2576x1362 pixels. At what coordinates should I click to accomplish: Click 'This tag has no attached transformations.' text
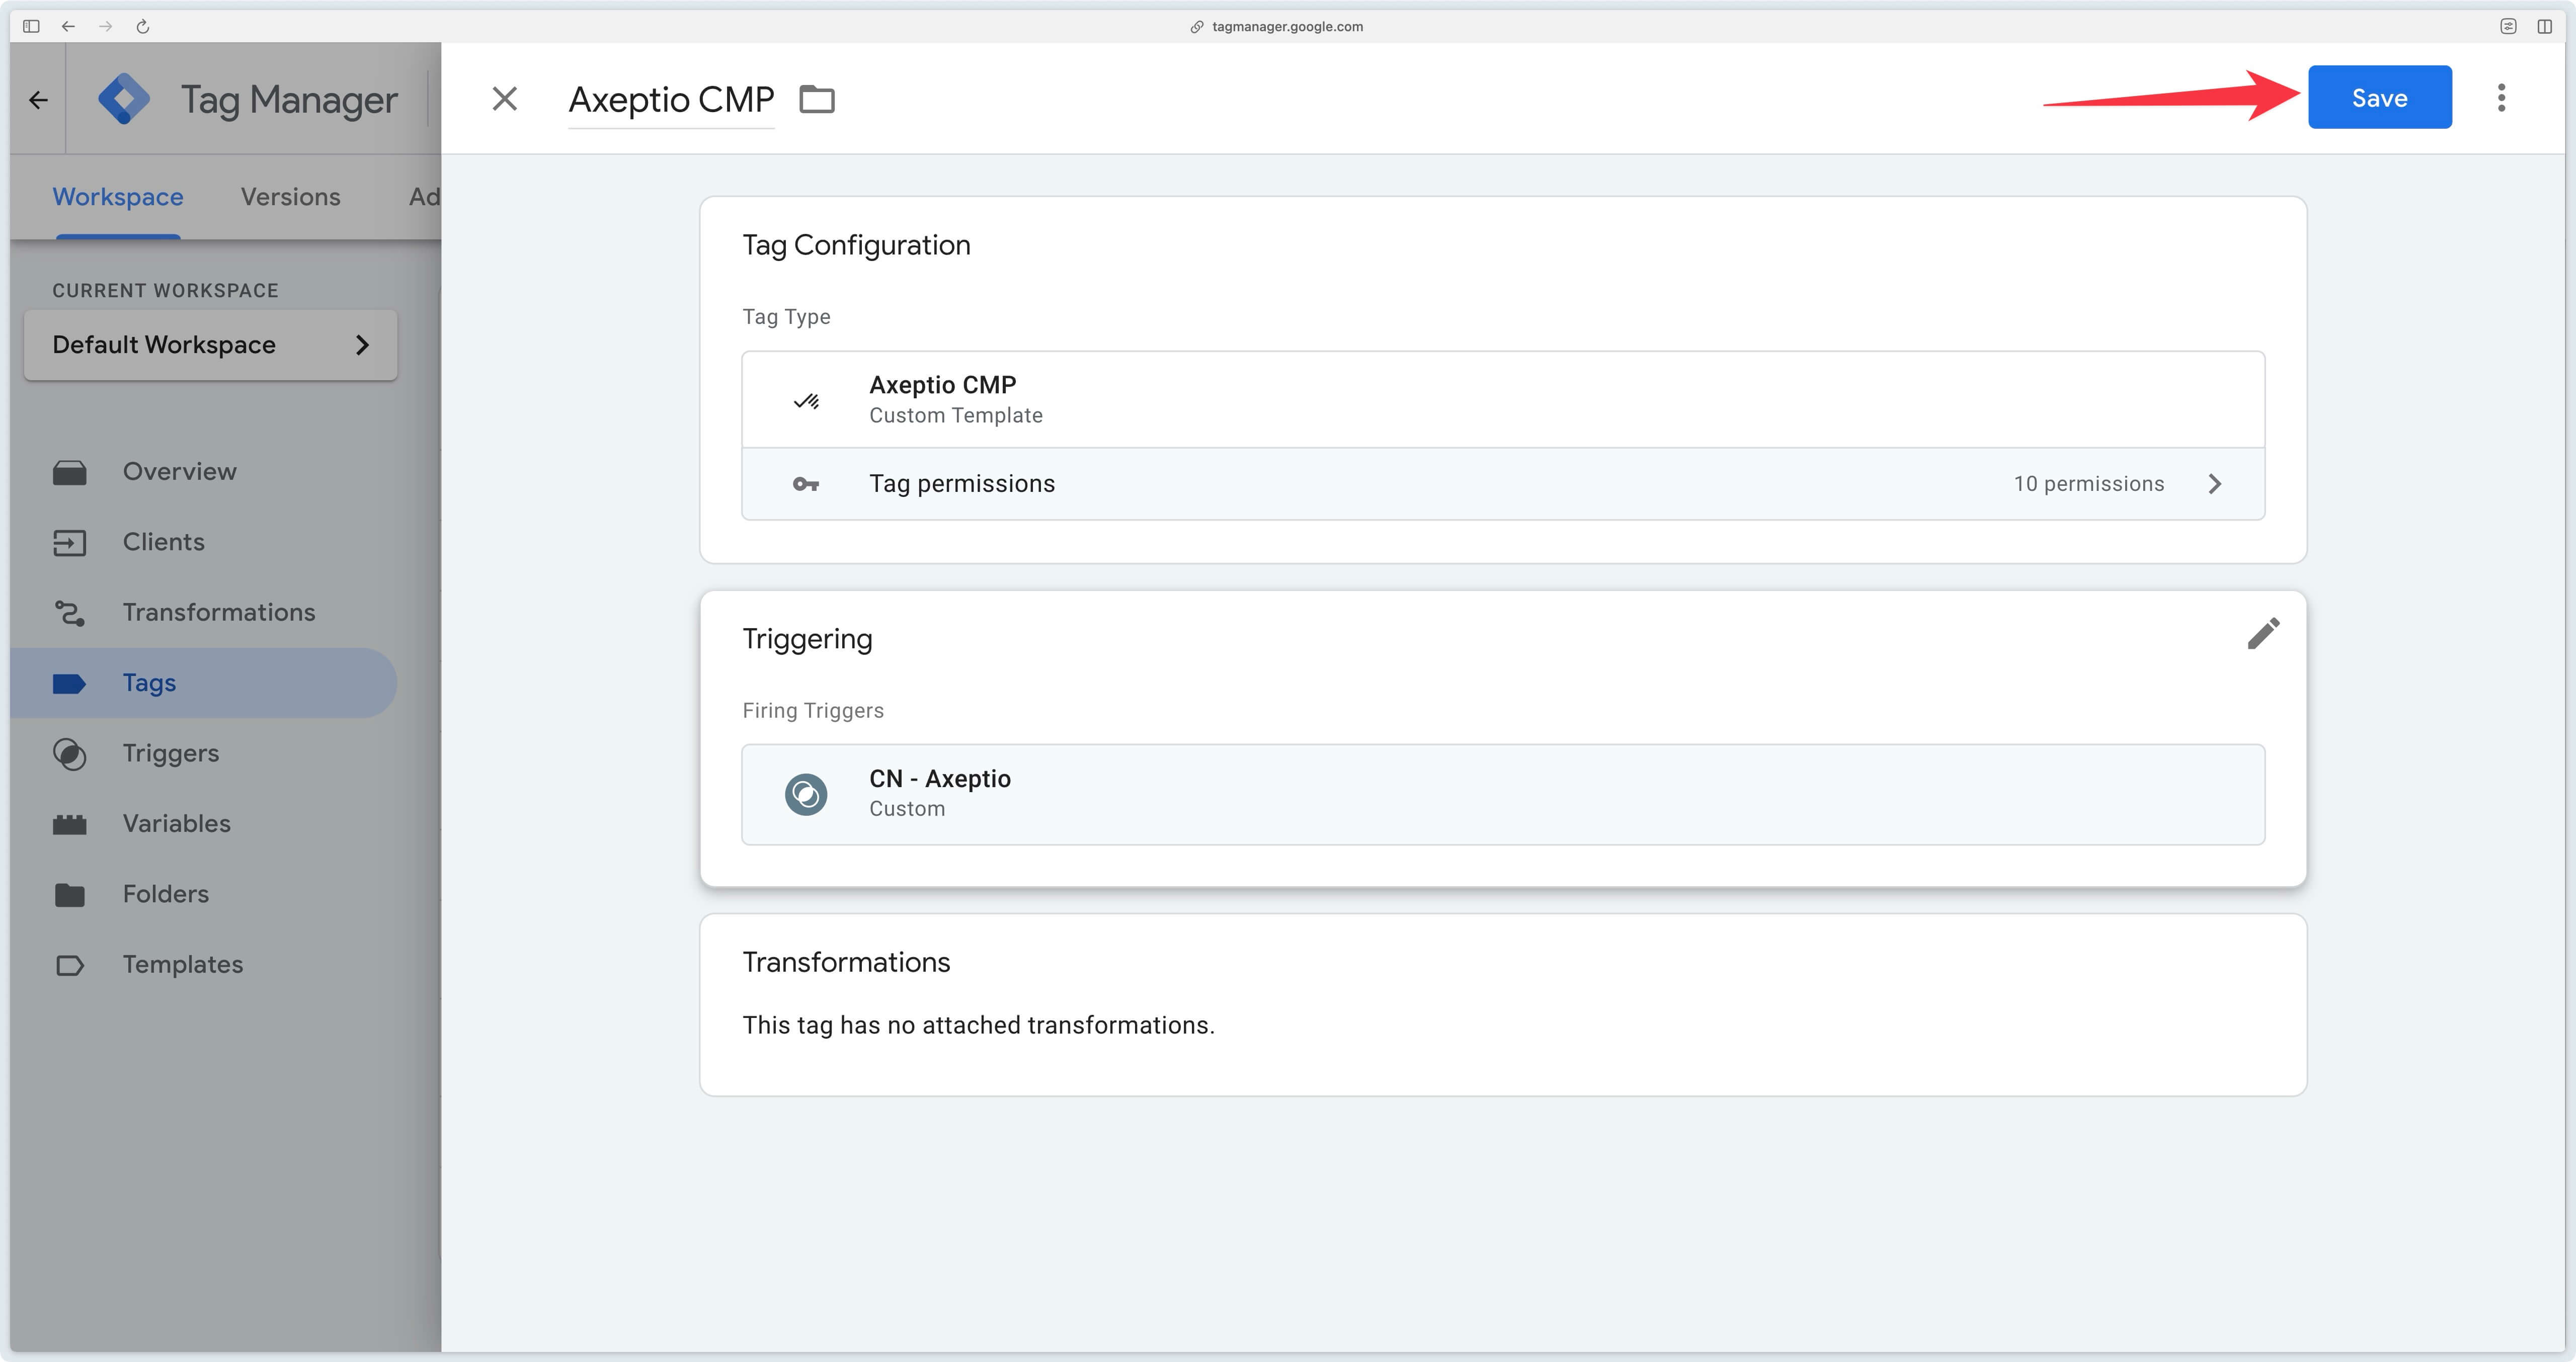click(x=978, y=1025)
